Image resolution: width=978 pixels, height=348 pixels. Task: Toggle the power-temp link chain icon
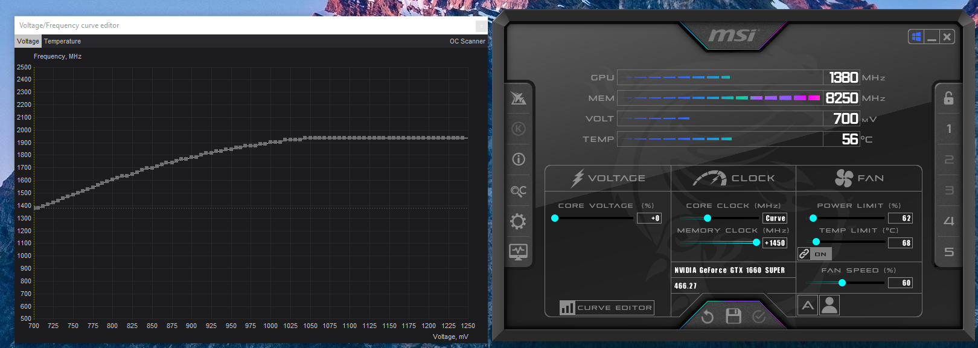(804, 254)
